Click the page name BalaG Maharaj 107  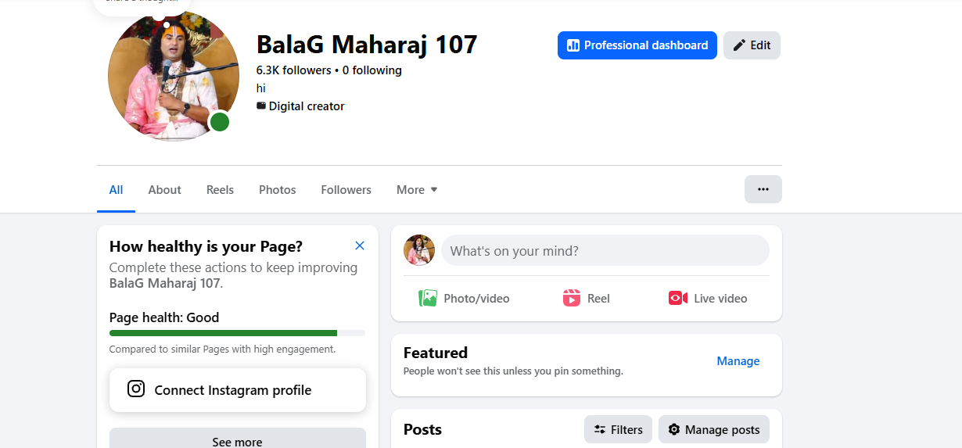click(367, 45)
